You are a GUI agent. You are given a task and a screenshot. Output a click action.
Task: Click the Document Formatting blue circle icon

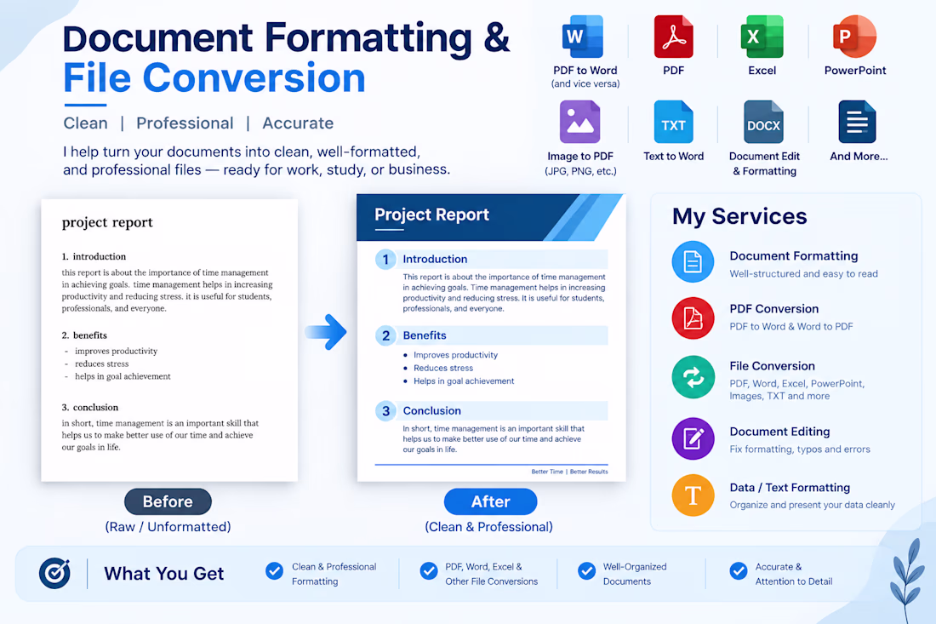click(693, 261)
